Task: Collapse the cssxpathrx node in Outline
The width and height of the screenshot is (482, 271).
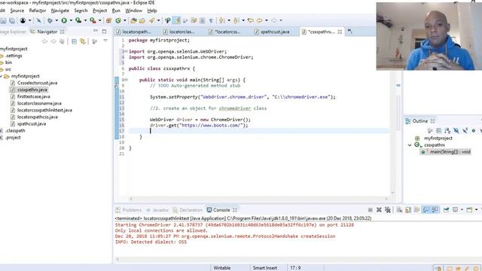Action: 410,145
